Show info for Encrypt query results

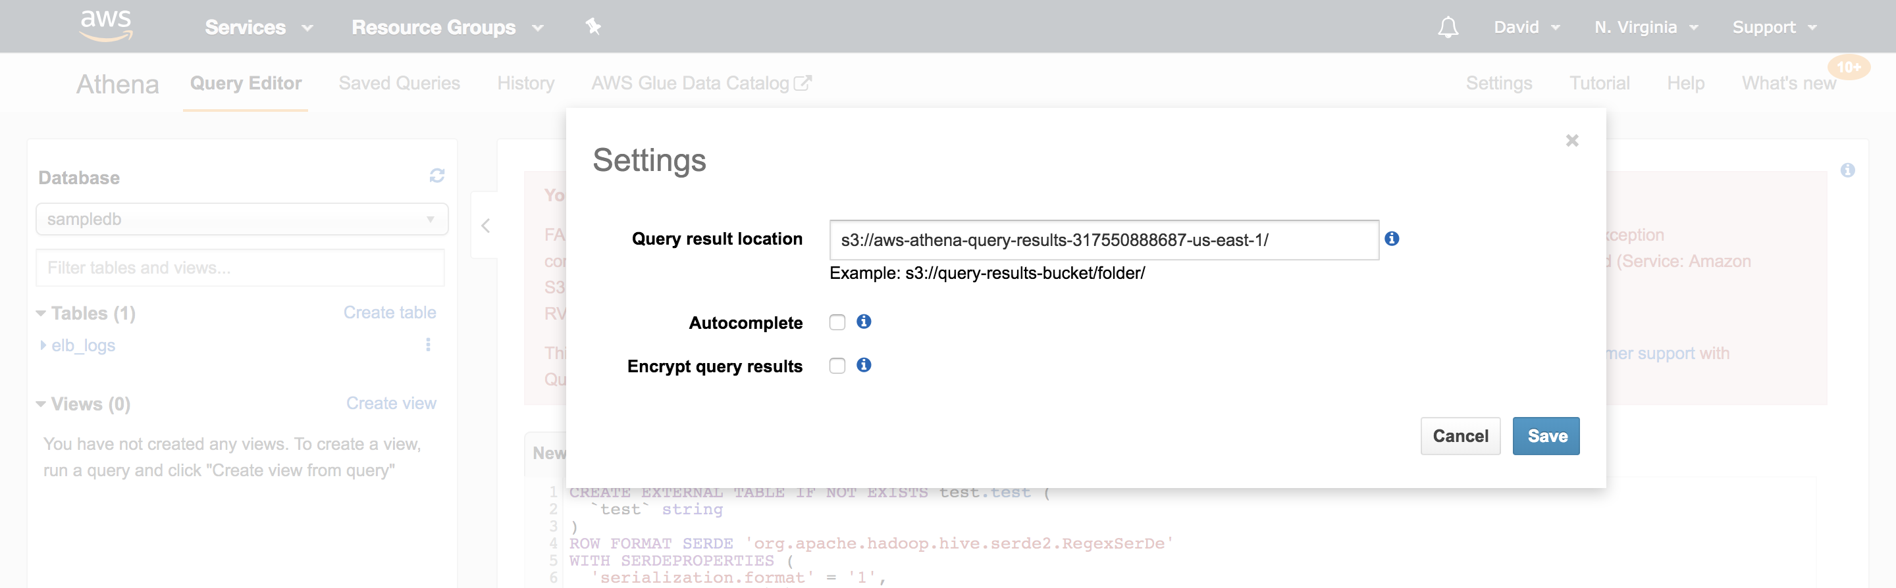coord(864,365)
